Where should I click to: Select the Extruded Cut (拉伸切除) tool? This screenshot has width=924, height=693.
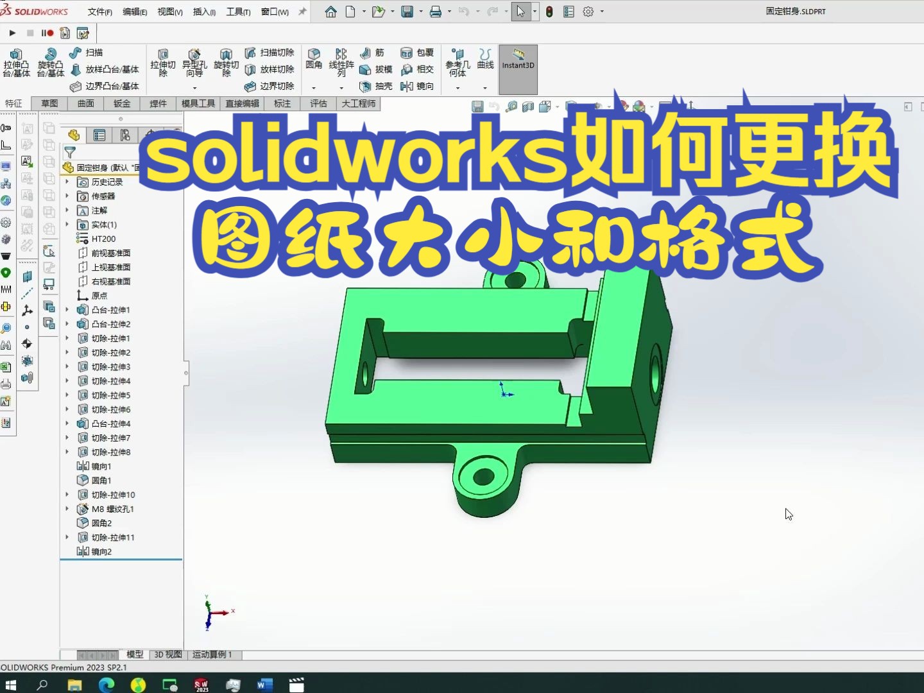[163, 62]
